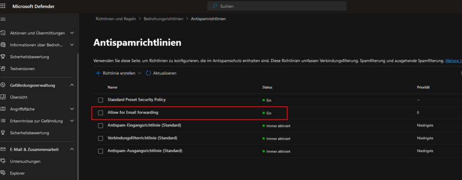Expand the Angriffsfläche chevron

72,109
